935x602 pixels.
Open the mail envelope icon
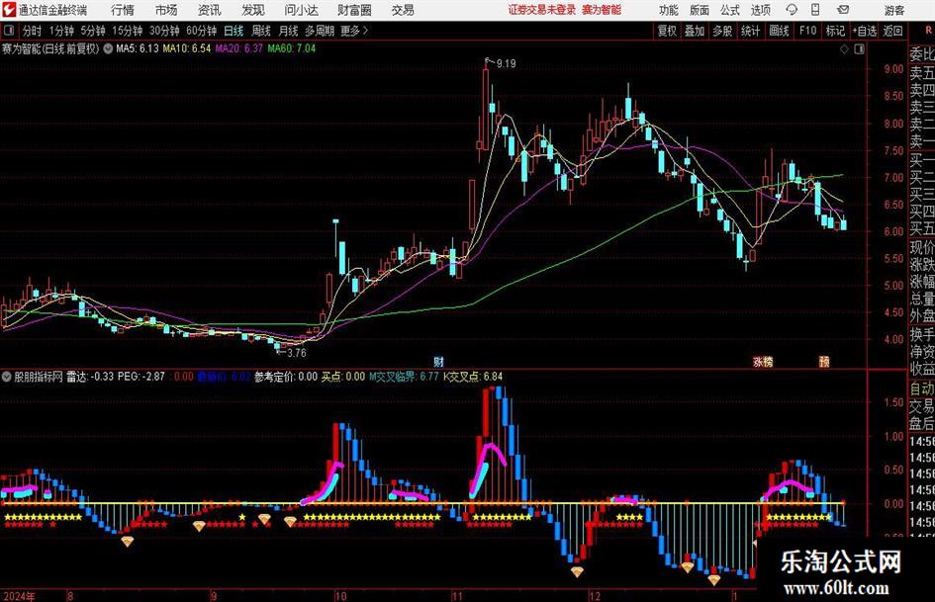[x=843, y=10]
